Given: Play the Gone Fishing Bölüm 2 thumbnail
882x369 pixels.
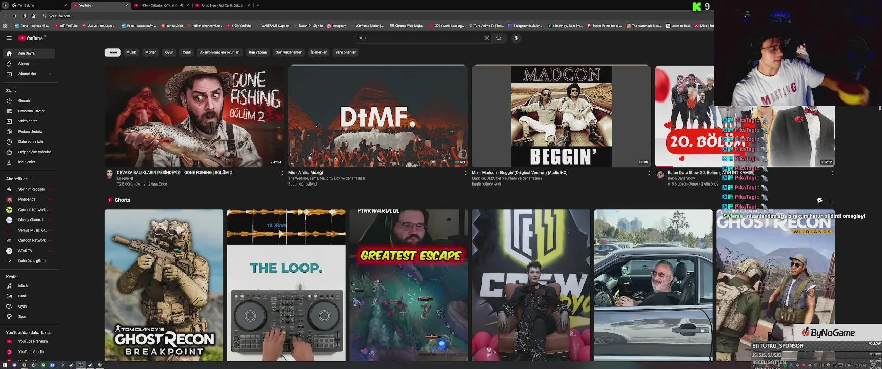Looking at the screenshot, I should (194, 116).
